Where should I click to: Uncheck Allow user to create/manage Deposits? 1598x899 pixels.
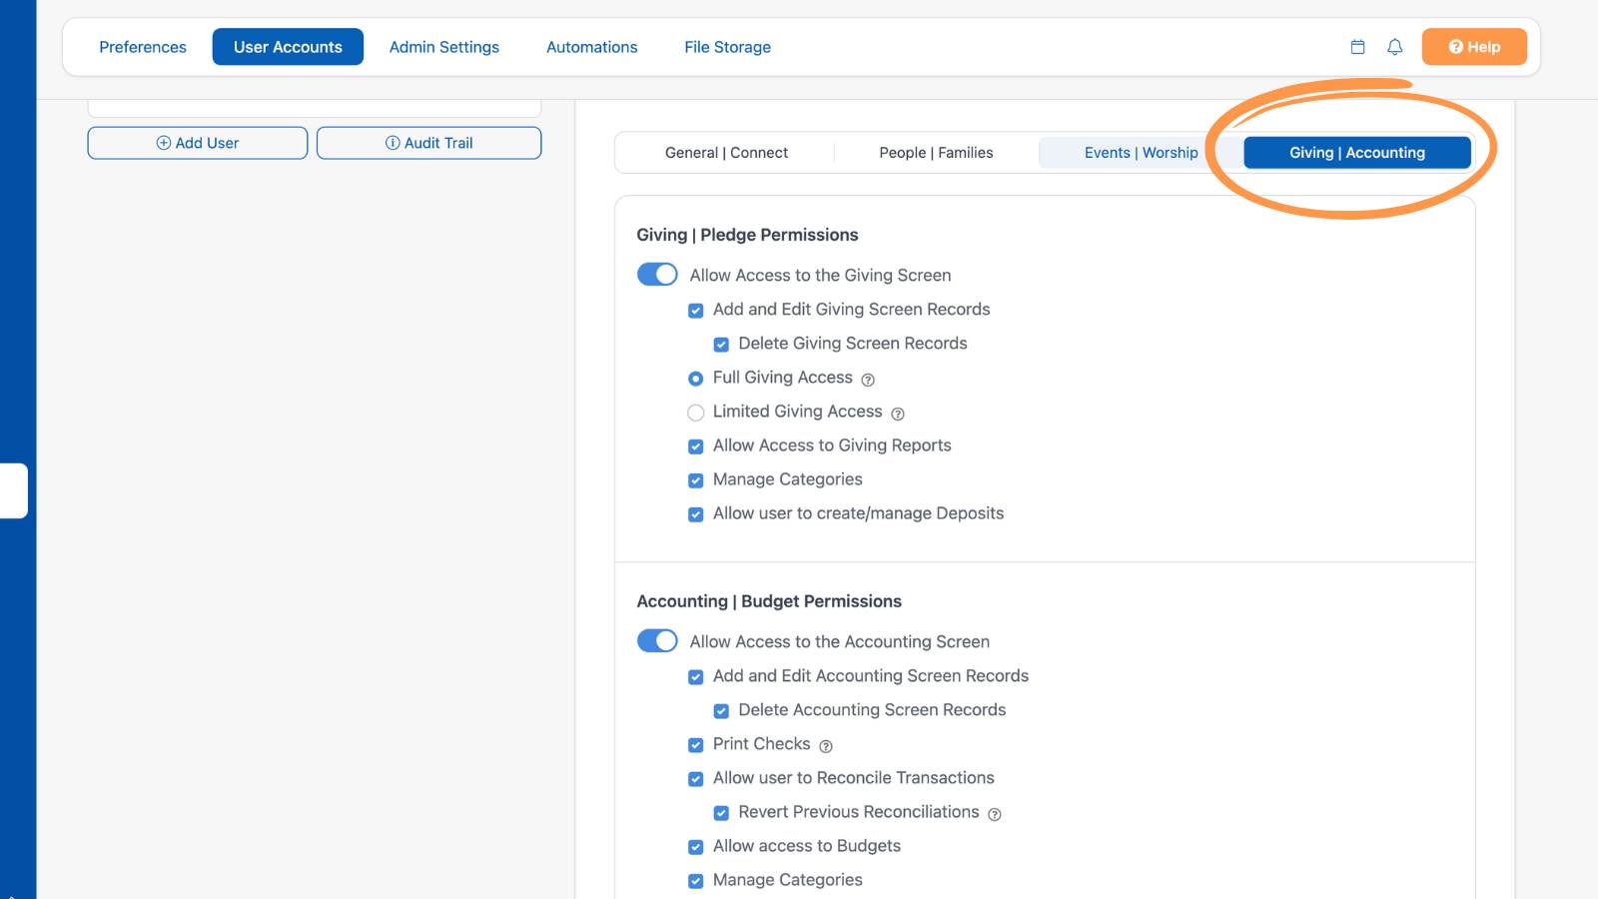(x=696, y=514)
